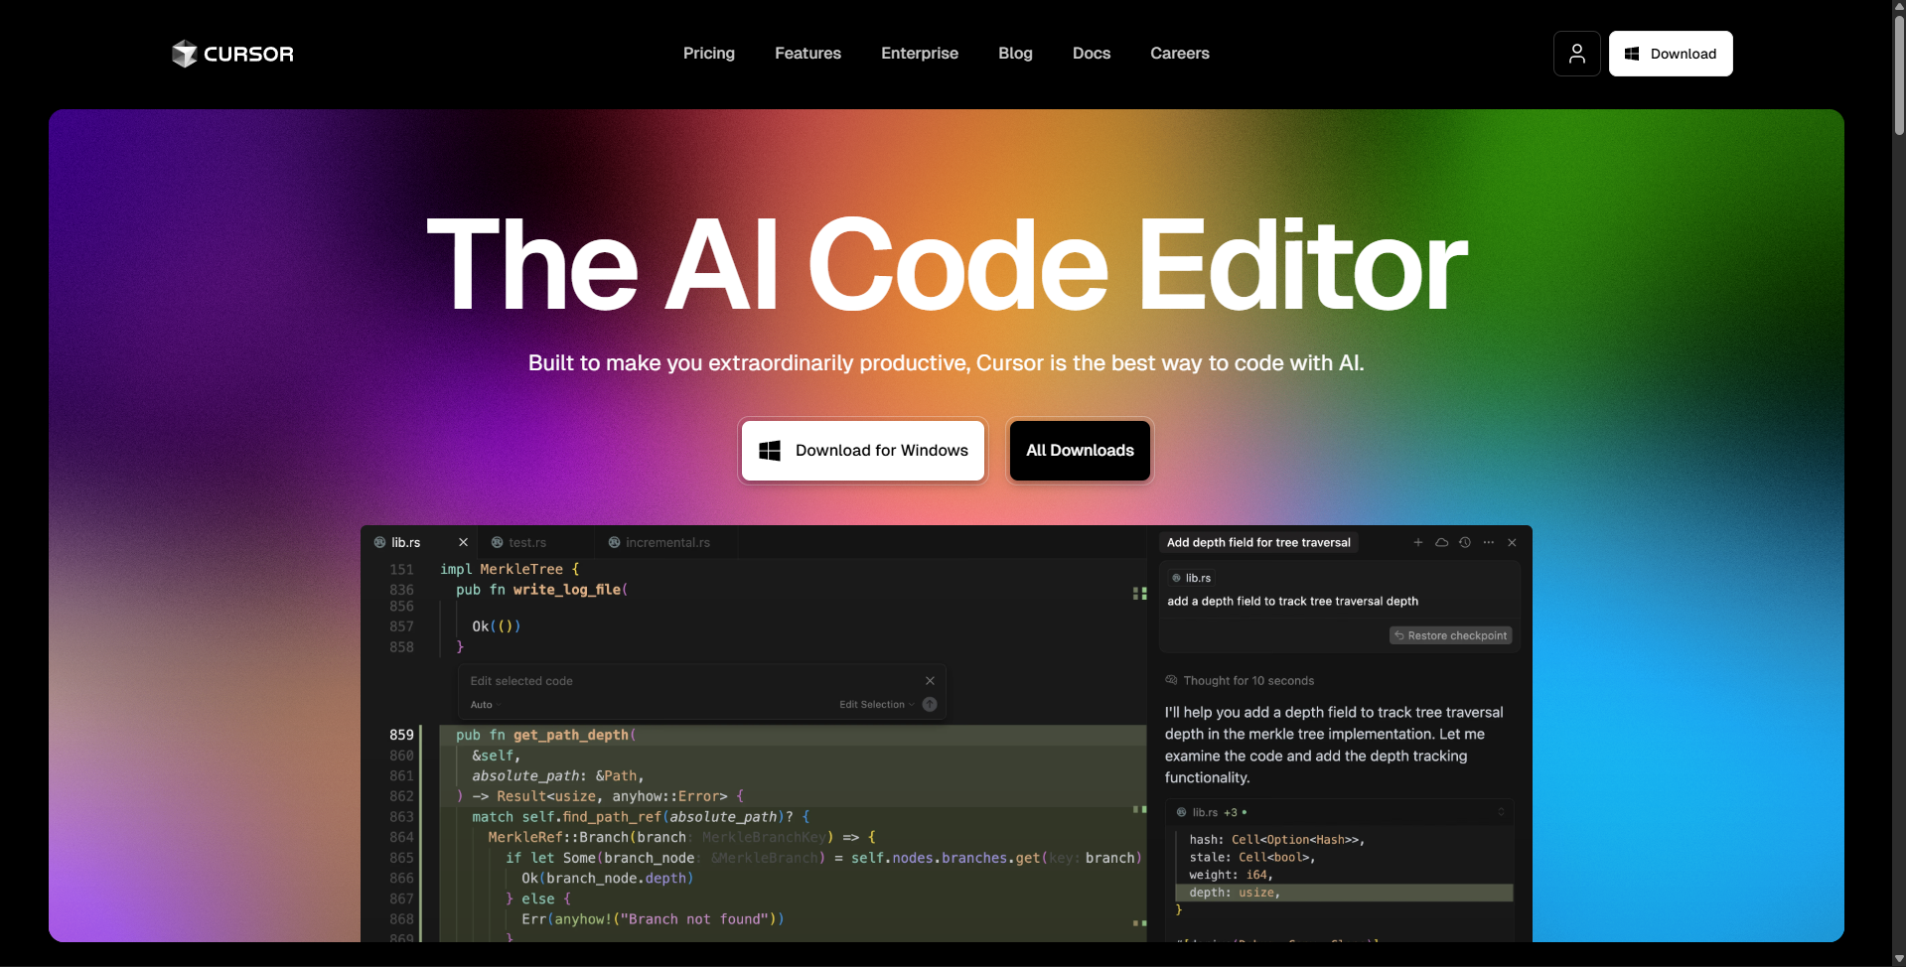Click 'impl MerkleTree {' code line
Screen dimensions: 1906x967
click(510, 569)
